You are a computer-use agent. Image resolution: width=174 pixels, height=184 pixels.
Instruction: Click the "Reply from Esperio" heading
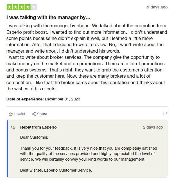coord(38,127)
